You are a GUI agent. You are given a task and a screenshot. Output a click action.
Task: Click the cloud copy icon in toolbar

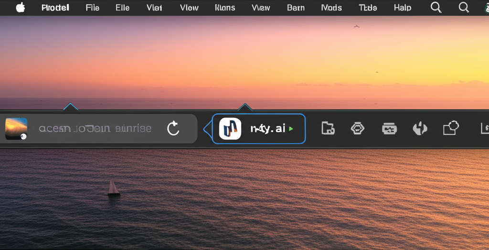(x=451, y=128)
